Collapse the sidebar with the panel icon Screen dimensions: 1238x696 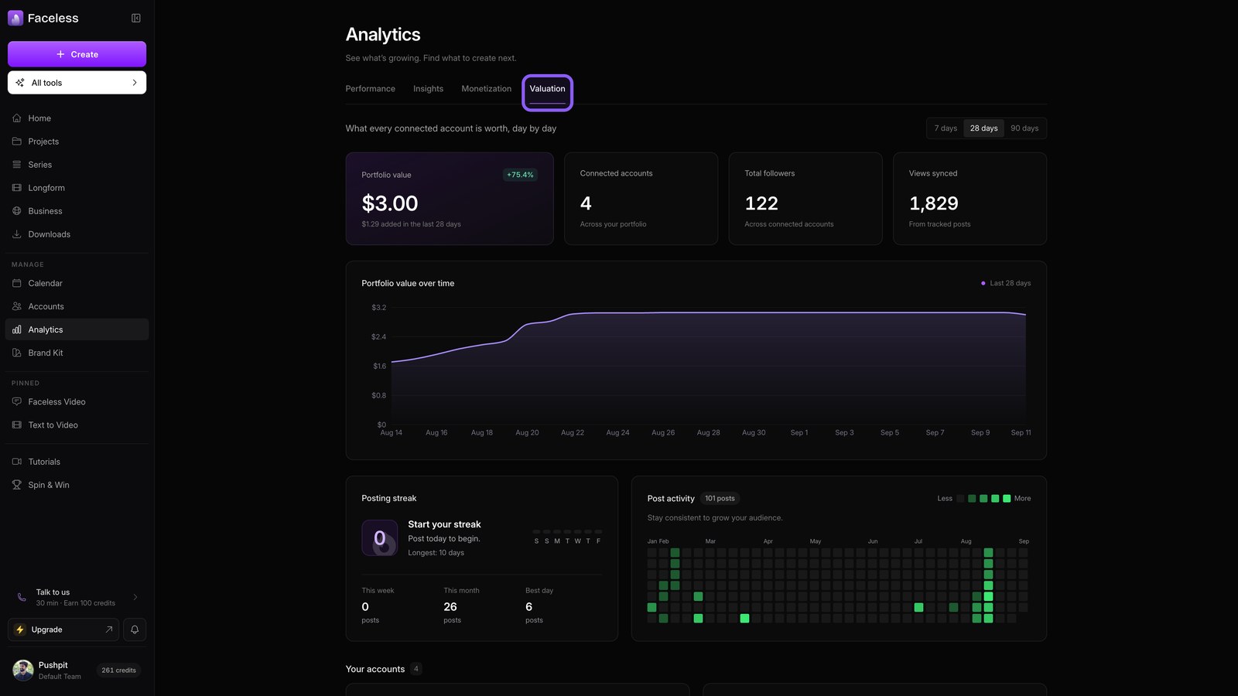pyautogui.click(x=136, y=18)
